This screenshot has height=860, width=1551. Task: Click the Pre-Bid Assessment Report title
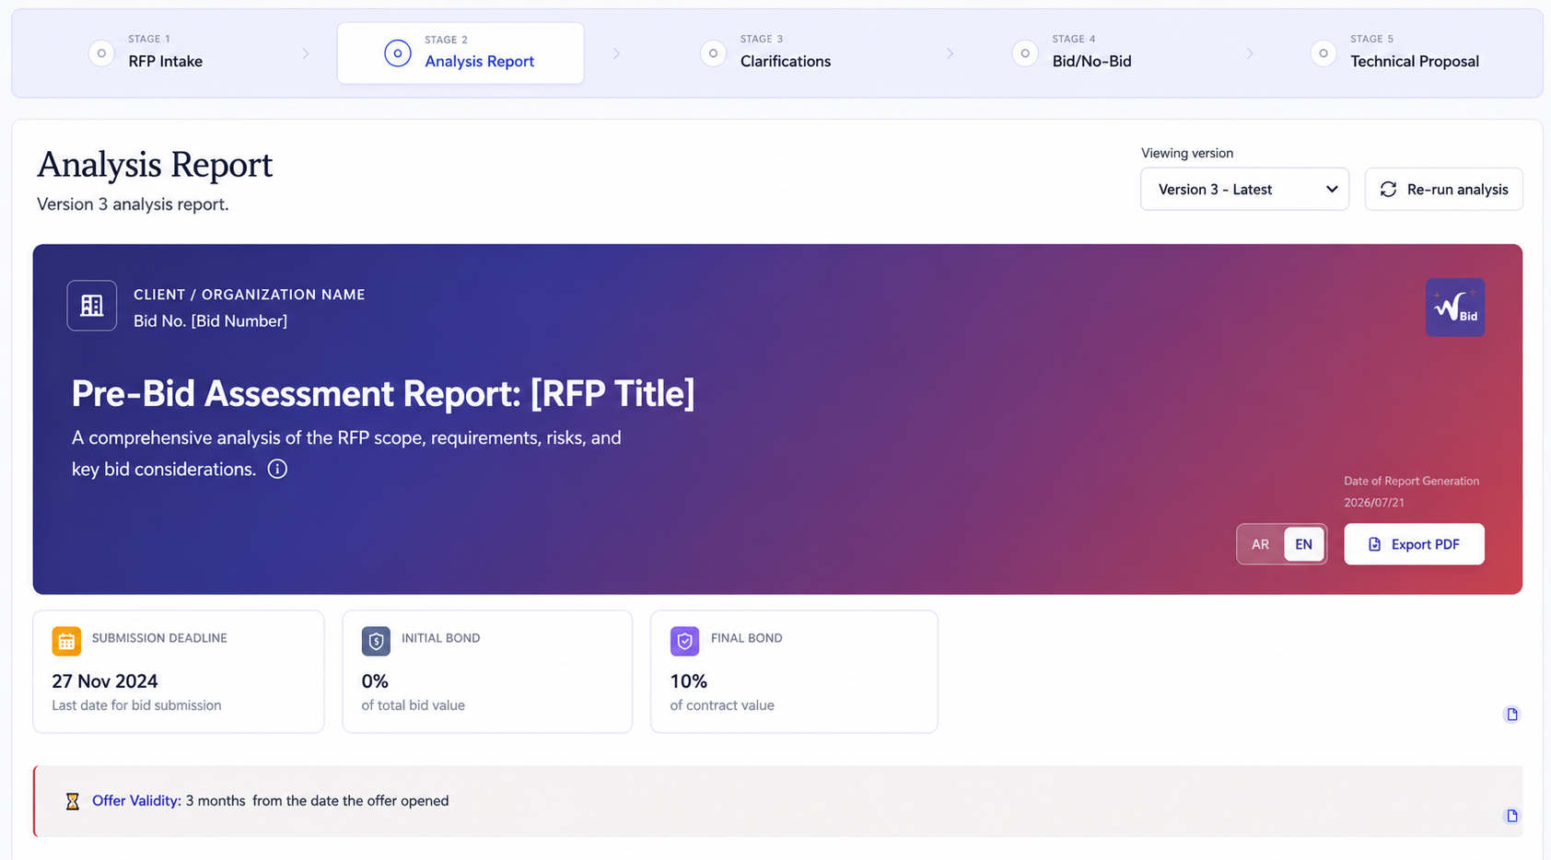pos(383,393)
